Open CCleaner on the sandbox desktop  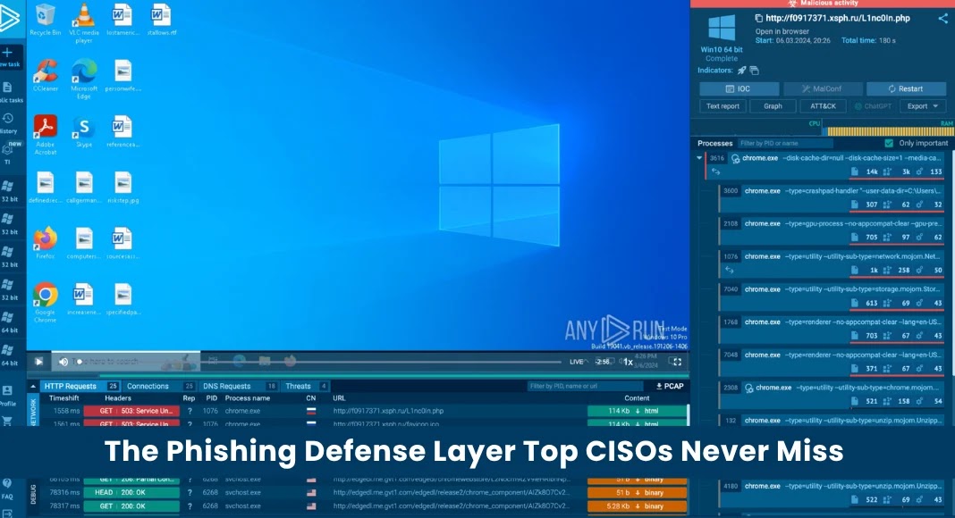click(x=45, y=71)
